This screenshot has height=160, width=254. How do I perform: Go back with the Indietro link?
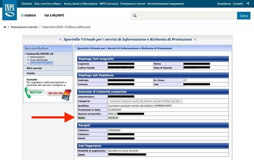(29, 16)
